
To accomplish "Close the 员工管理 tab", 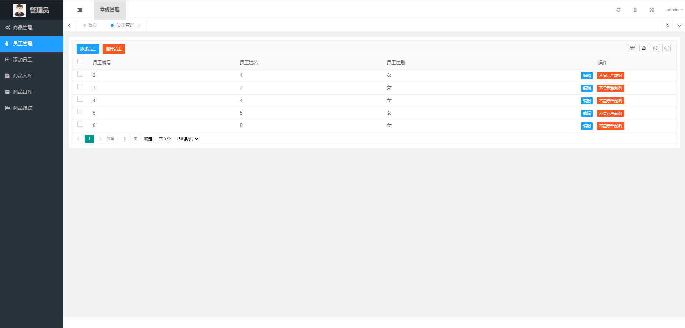I will (x=139, y=26).
